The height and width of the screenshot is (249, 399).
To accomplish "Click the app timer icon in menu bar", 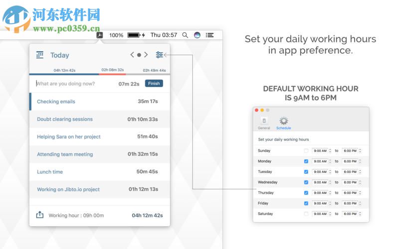I will click(x=99, y=35).
